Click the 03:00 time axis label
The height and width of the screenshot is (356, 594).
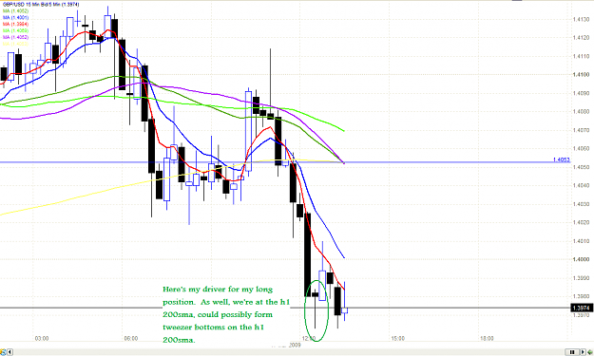pos(42,338)
